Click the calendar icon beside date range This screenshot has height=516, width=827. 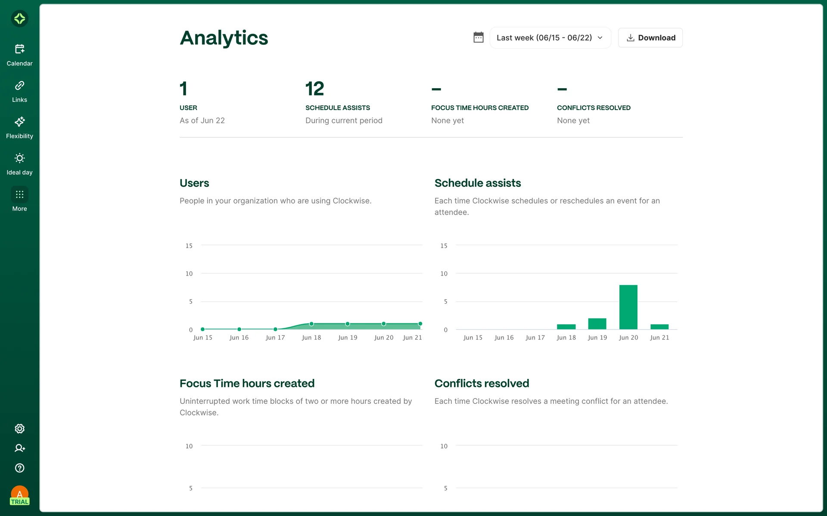point(478,37)
